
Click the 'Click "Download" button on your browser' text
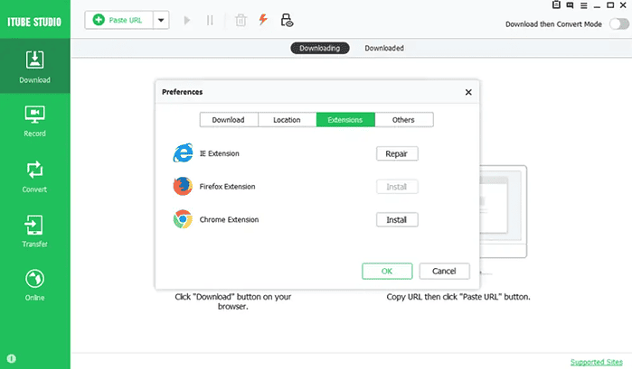pyautogui.click(x=233, y=301)
